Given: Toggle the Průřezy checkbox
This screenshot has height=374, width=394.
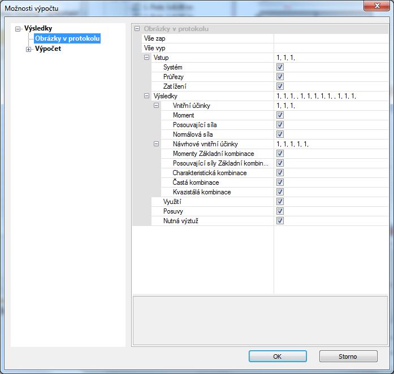Looking at the screenshot, I should point(280,77).
